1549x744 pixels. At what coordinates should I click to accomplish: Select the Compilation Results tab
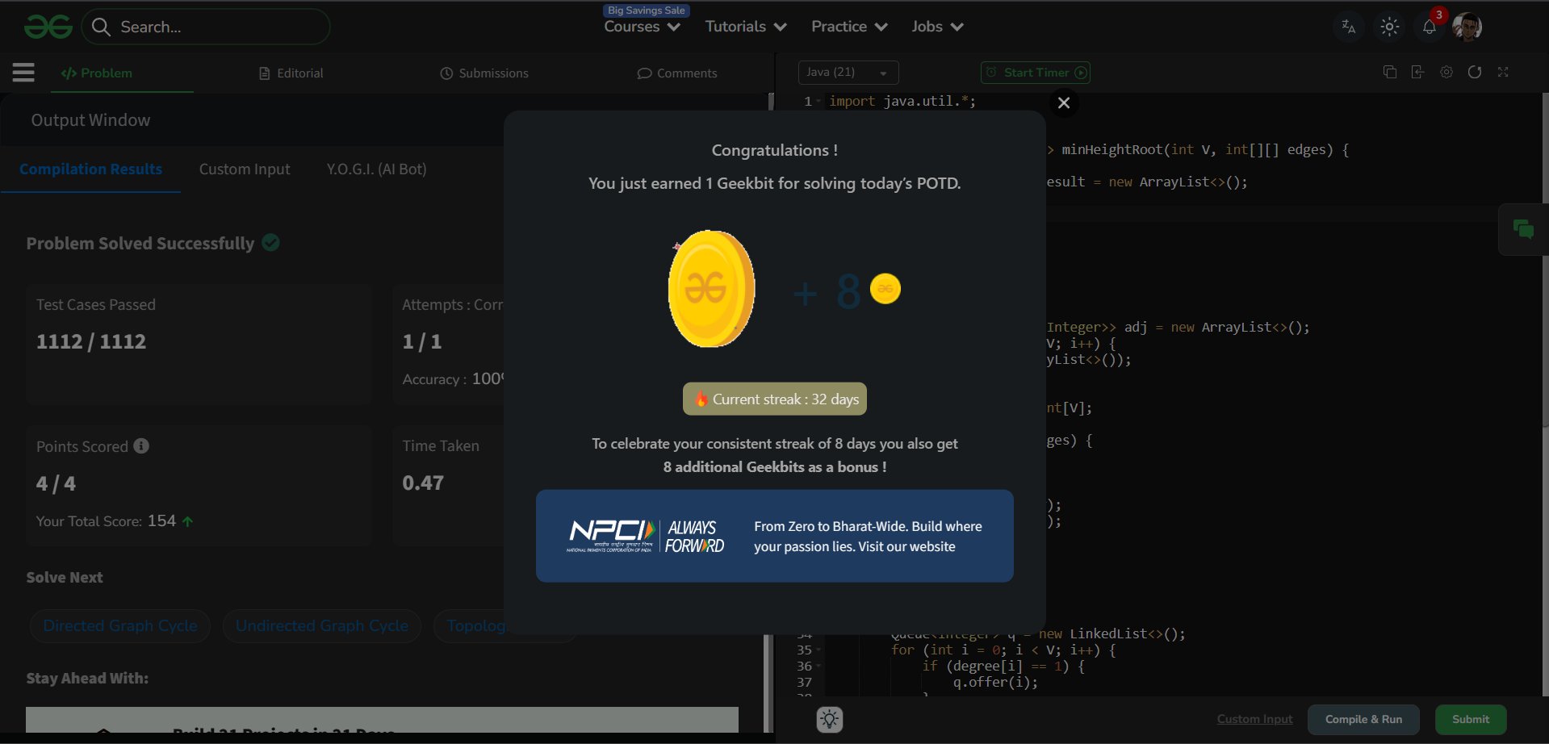[90, 169]
